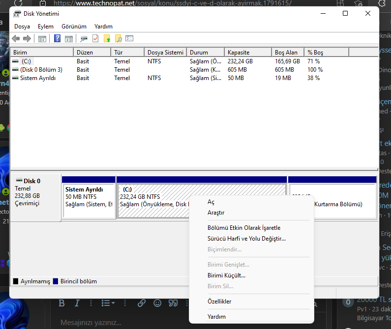
Task: Sort by the Kapasite column header
Action: [248, 53]
